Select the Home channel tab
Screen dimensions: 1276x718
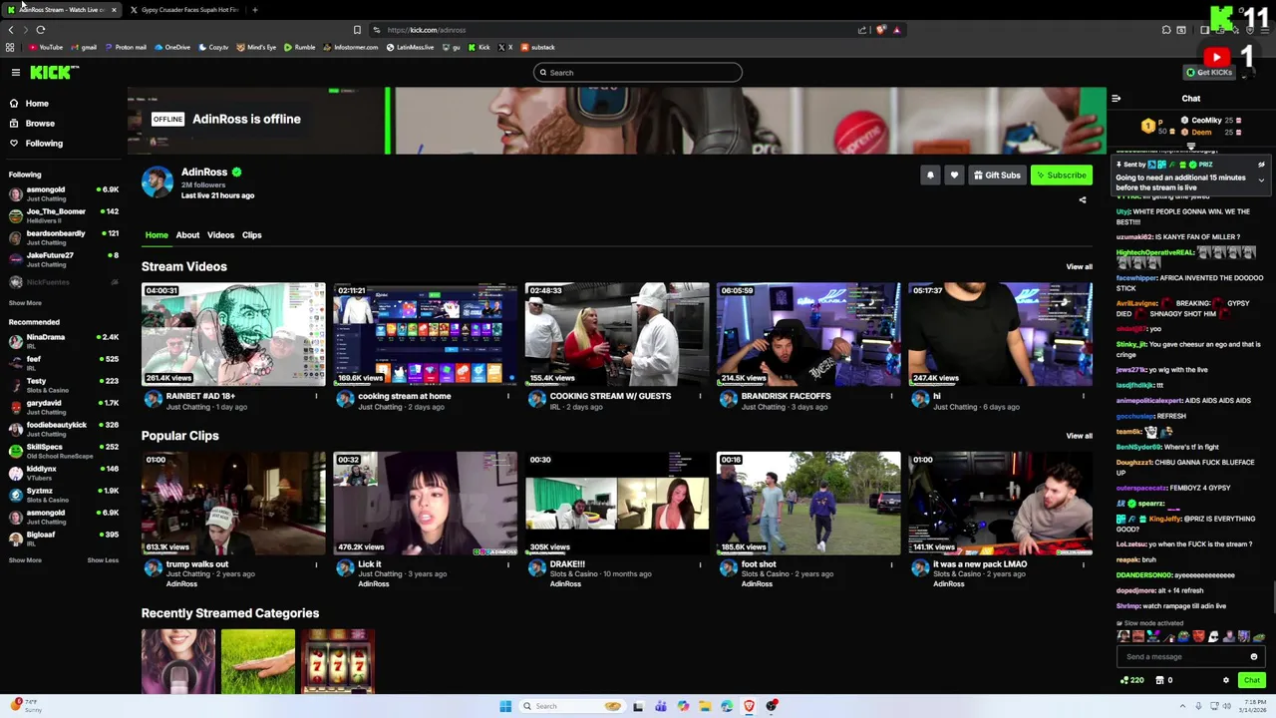pyautogui.click(x=157, y=235)
